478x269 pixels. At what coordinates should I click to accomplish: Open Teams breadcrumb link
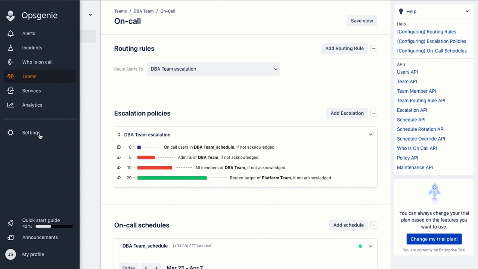coord(120,11)
